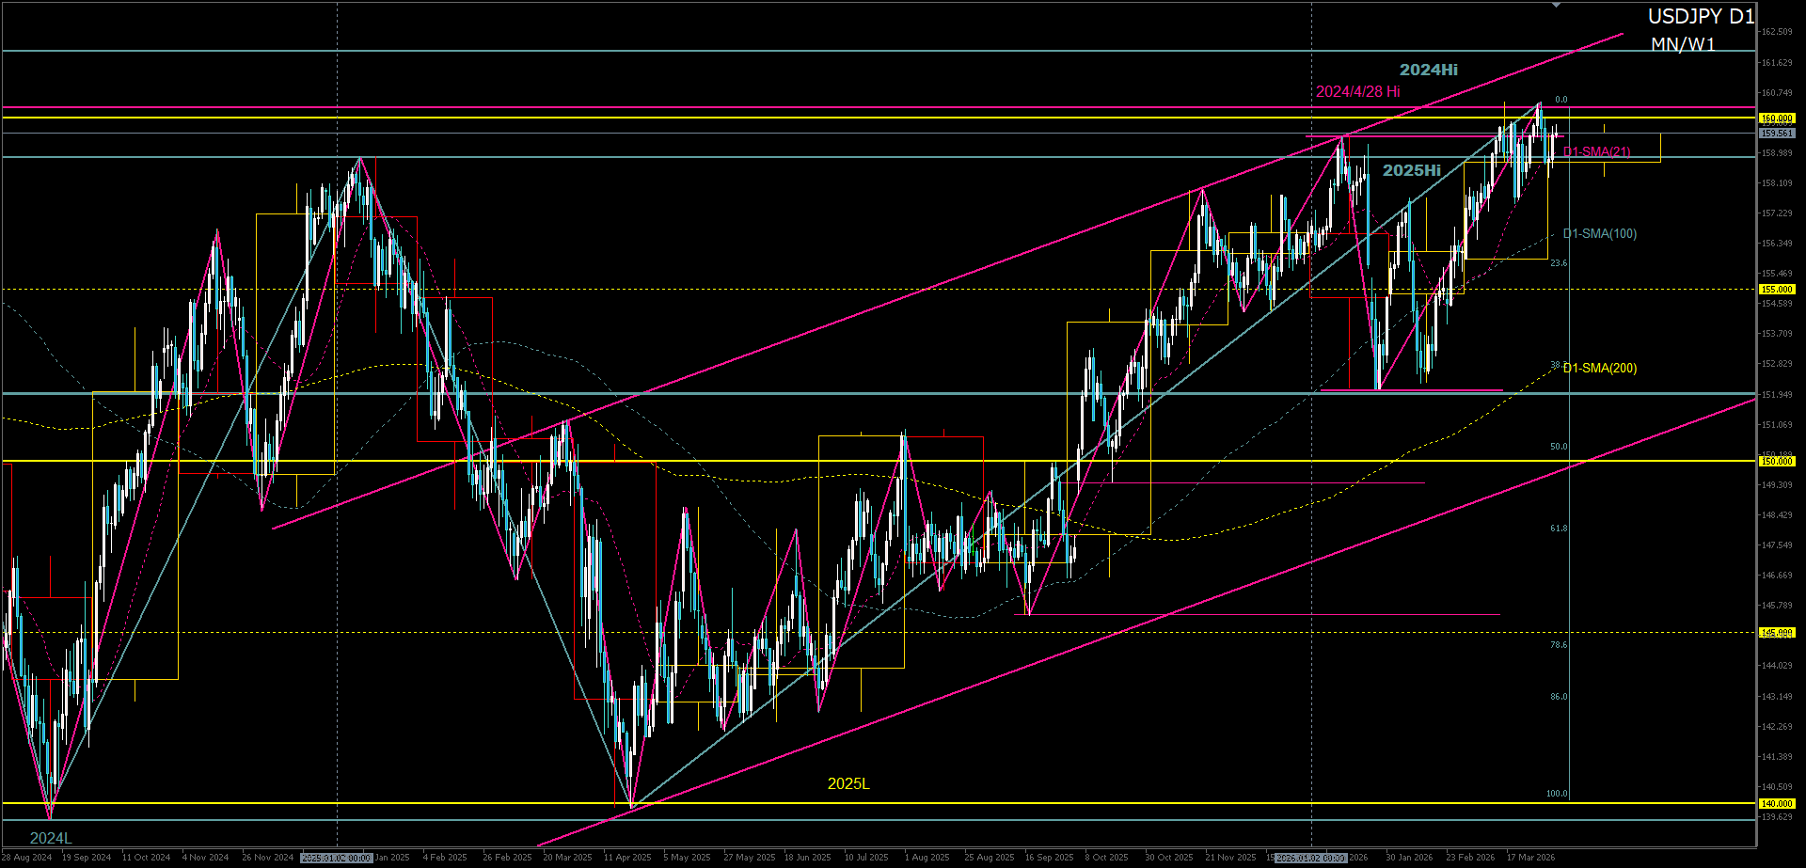This screenshot has width=1806, height=868.
Task: Click the yellow 140.000 price level tag
Action: [x=1777, y=804]
